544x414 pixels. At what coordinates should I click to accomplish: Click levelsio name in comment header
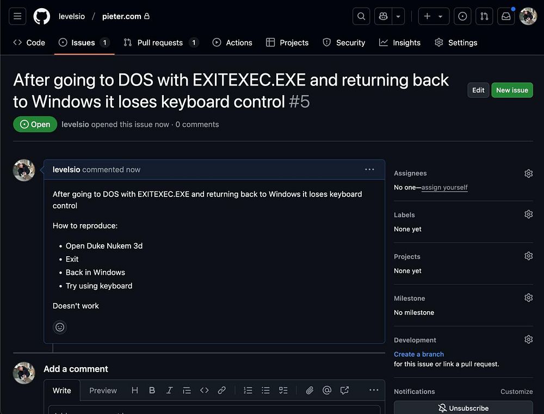tap(66, 169)
